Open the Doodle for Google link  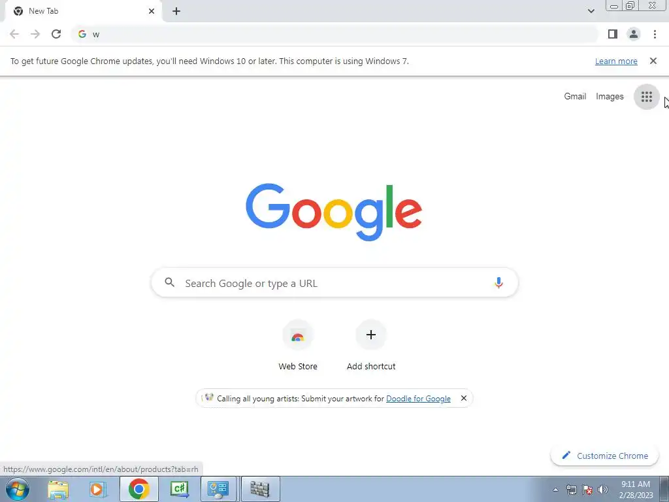pyautogui.click(x=418, y=398)
